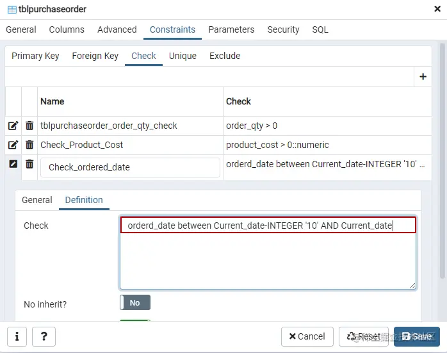This screenshot has width=447, height=353.
Task: Save the table changes
Action: [417, 336]
